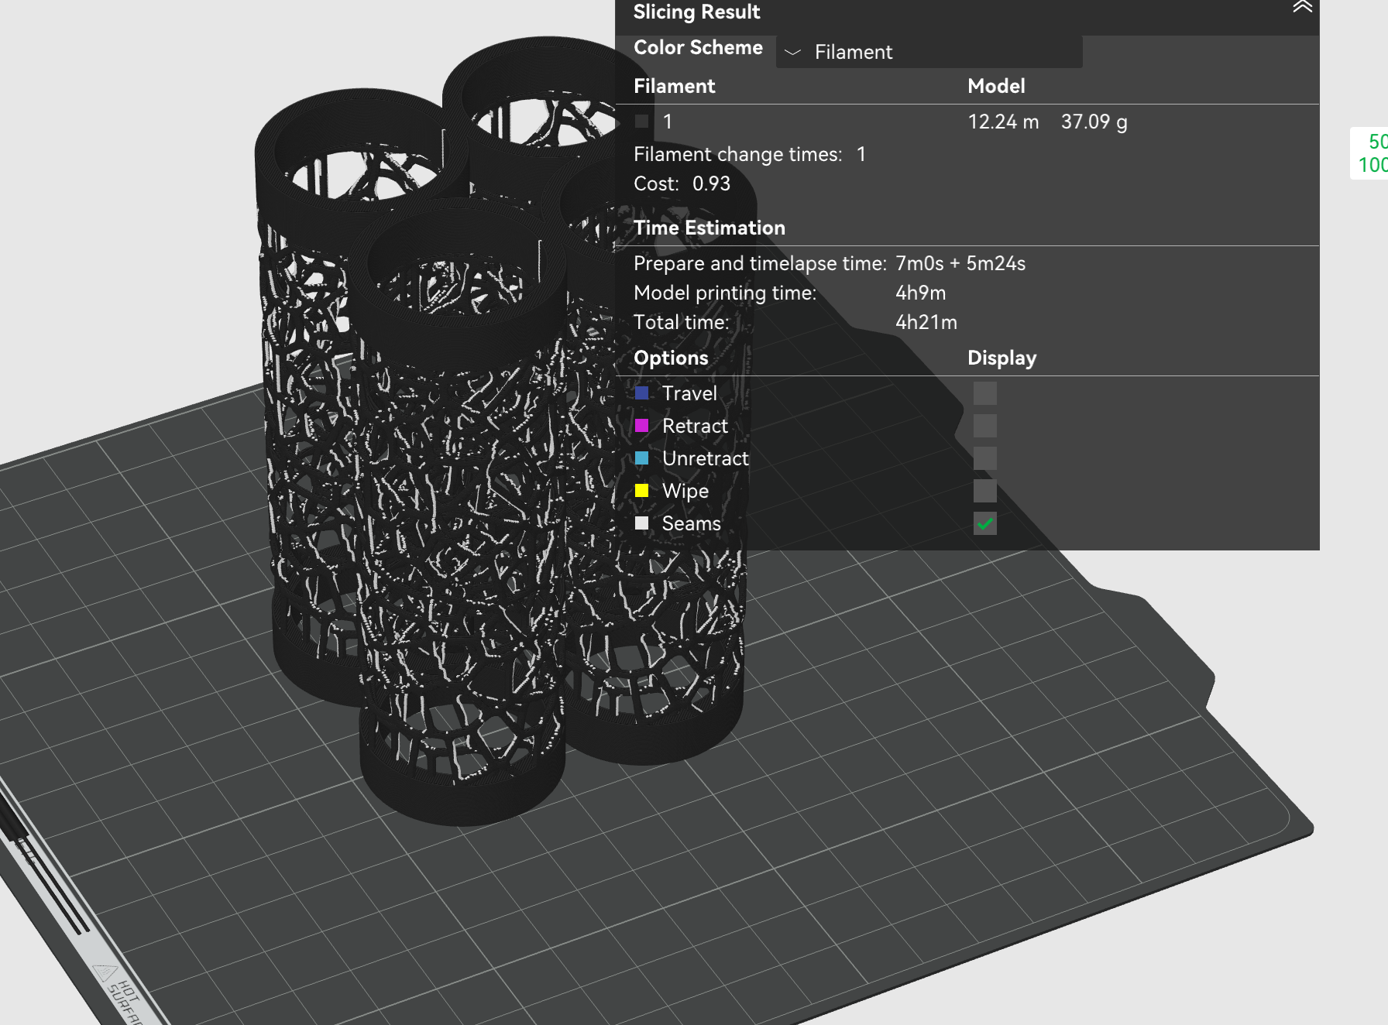Enable Retract display checkbox
The width and height of the screenshot is (1388, 1025).
click(x=984, y=426)
